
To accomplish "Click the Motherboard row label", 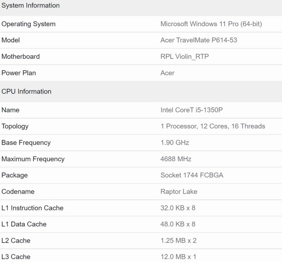I will [21, 57].
